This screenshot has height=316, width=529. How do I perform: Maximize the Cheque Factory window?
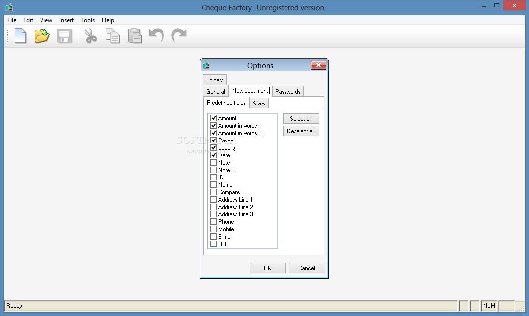click(x=496, y=6)
